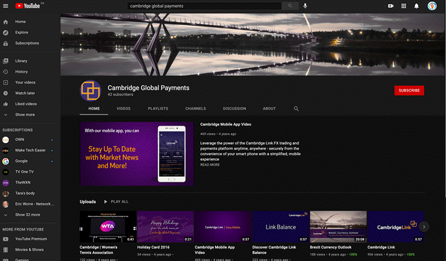Click the channel banner image
446x261 pixels.
(252, 45)
